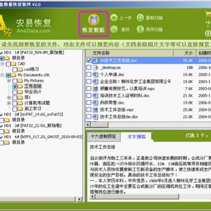The image size is (211, 211).
Task: Click the 保存扫描 save scan icon
Action: [x=140, y=29]
